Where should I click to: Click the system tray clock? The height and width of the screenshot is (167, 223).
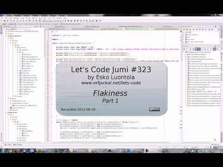coord(217,151)
